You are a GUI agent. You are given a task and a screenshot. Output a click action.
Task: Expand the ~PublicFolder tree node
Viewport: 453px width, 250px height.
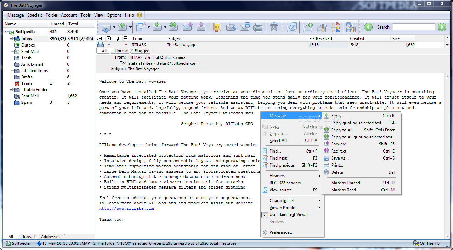pos(11,90)
